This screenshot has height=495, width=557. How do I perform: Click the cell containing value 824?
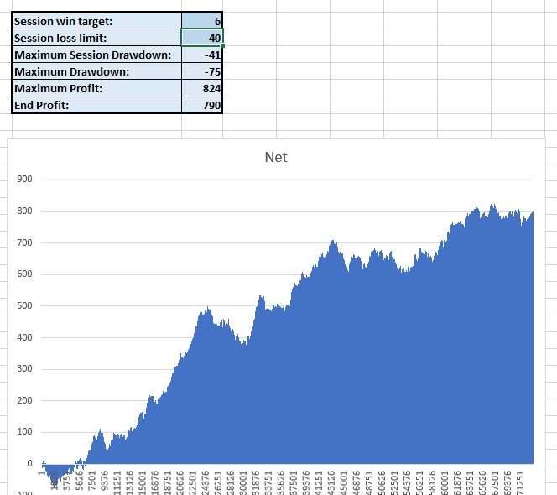(202, 88)
